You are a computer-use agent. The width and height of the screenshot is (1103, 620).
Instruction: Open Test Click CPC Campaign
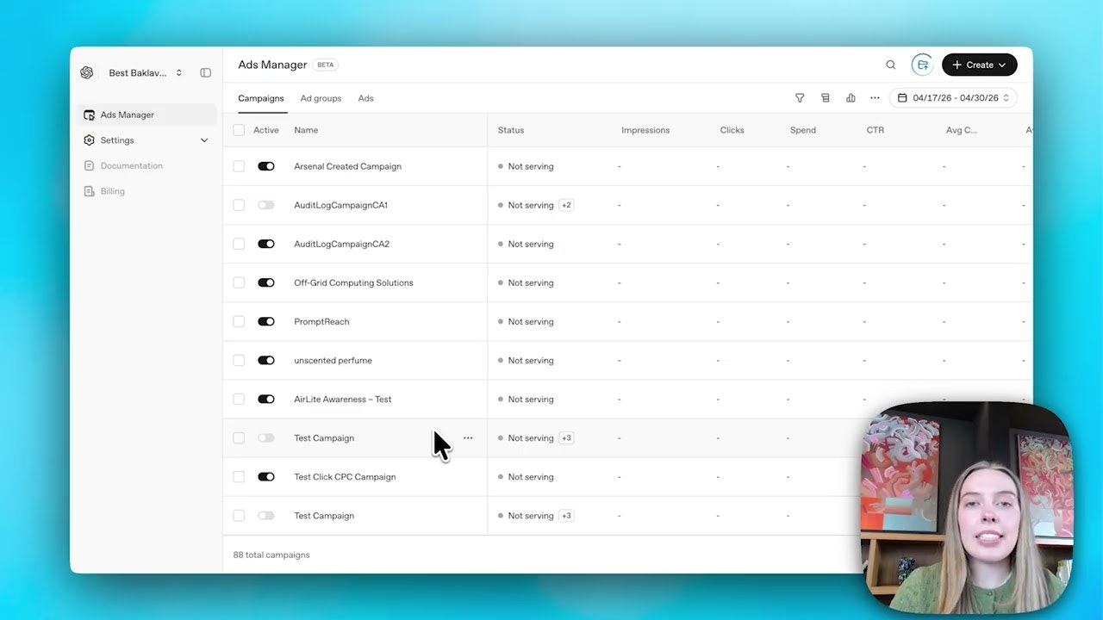point(345,476)
